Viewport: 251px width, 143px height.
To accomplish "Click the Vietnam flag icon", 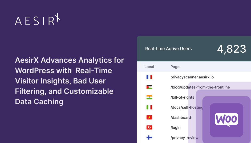I will (x=149, y=117).
